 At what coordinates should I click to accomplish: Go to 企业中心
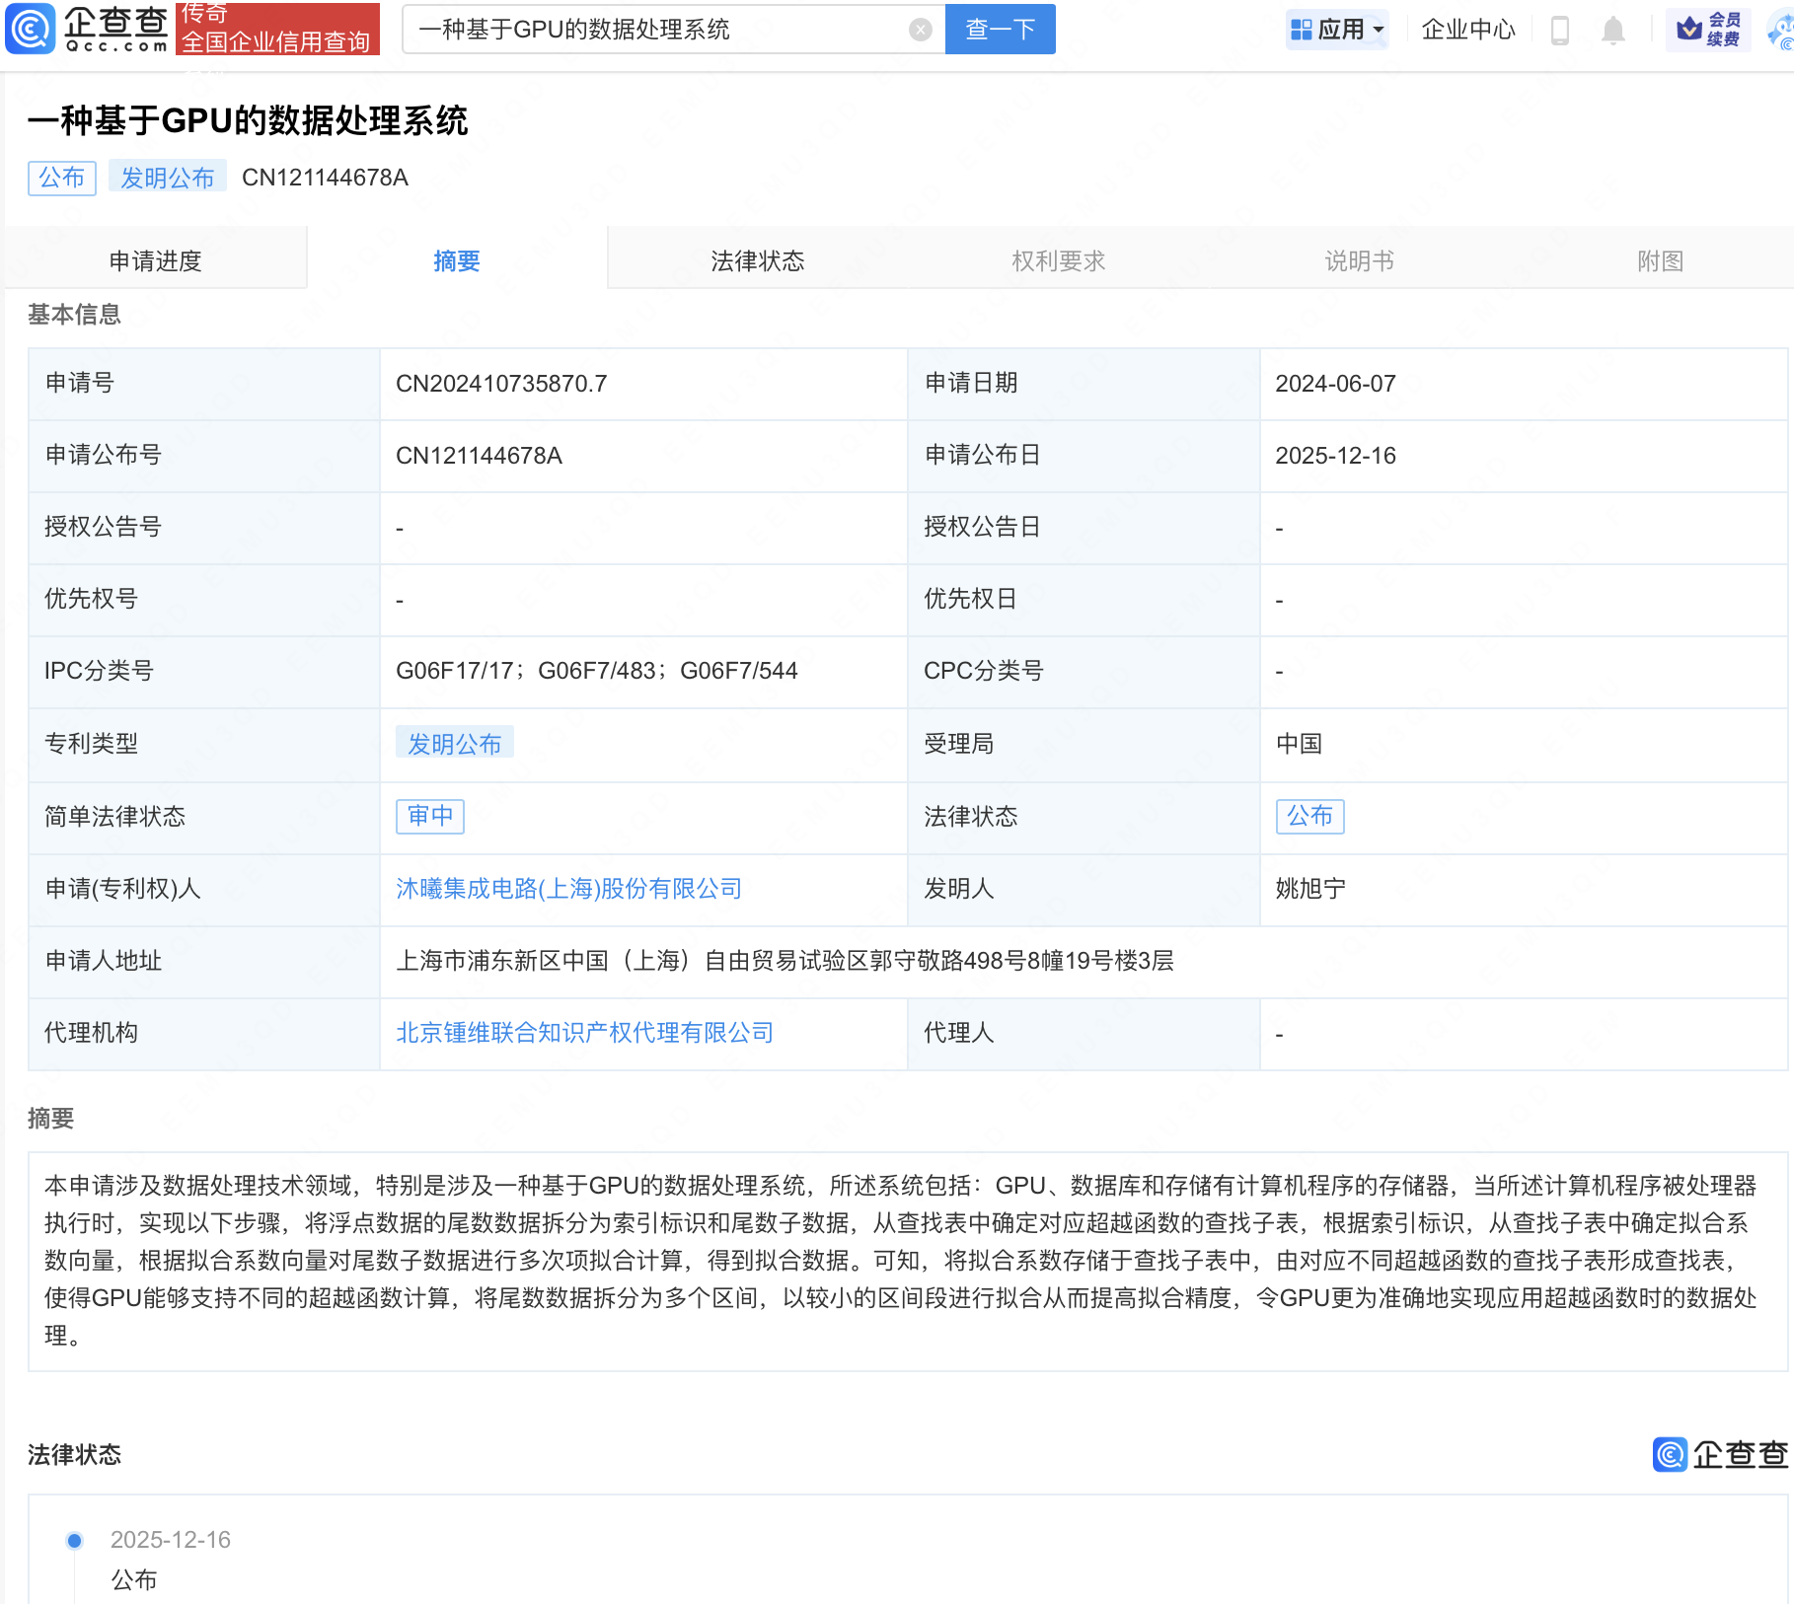(x=1467, y=30)
